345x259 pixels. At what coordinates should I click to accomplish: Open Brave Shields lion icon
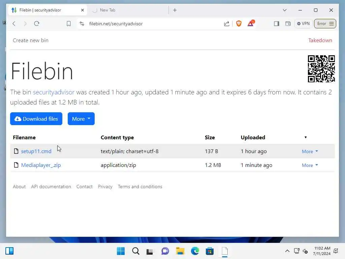click(239, 23)
